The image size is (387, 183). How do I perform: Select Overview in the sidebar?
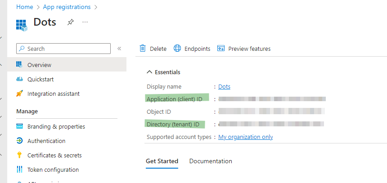click(67, 65)
